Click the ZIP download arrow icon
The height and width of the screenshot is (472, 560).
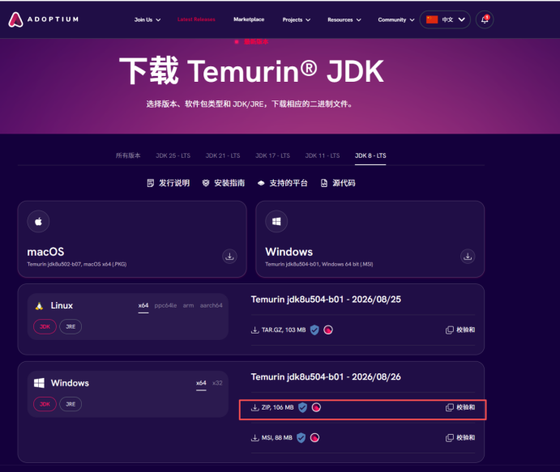click(x=255, y=407)
